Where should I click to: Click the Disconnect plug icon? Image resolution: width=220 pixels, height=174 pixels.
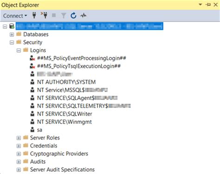[44, 15]
